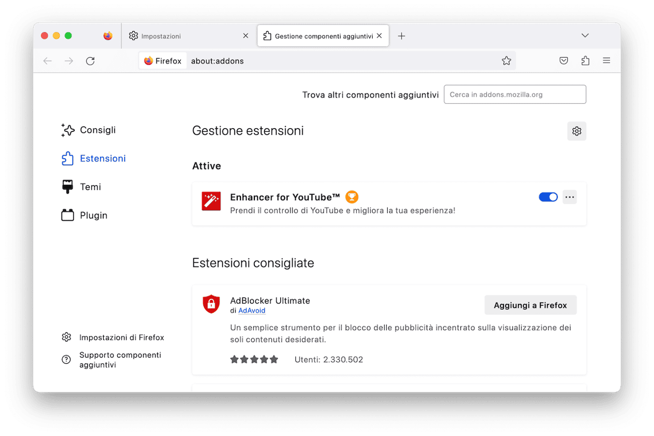The image size is (654, 436).
Task: Open the extensions puzzle toolbar icon
Action: (x=585, y=61)
